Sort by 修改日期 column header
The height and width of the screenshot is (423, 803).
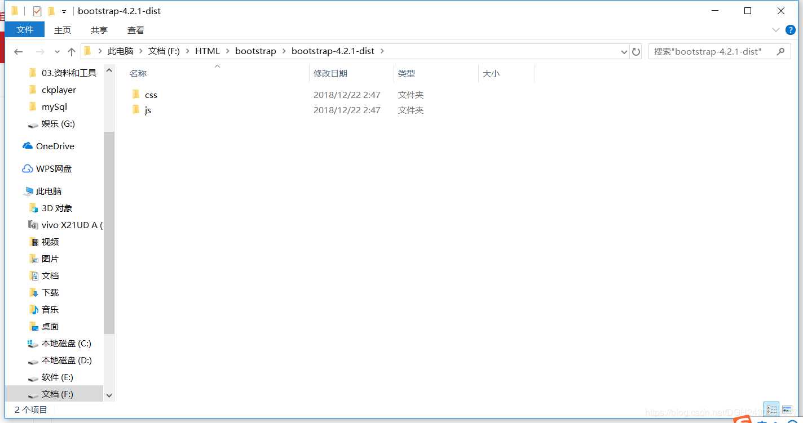coord(330,74)
